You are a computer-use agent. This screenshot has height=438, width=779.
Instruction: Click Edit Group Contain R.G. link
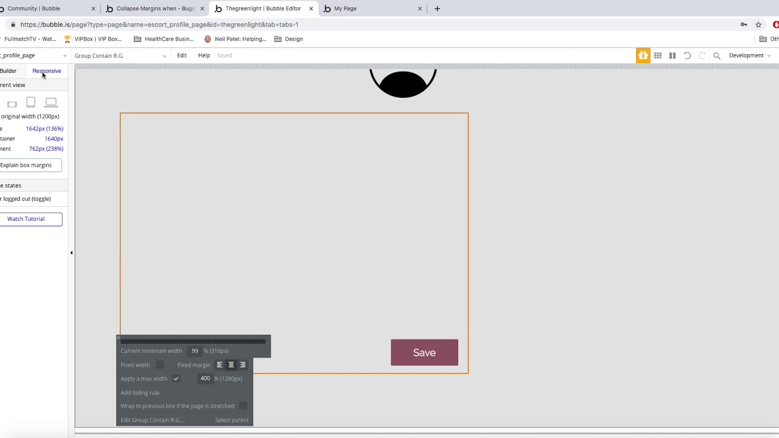[x=153, y=420]
